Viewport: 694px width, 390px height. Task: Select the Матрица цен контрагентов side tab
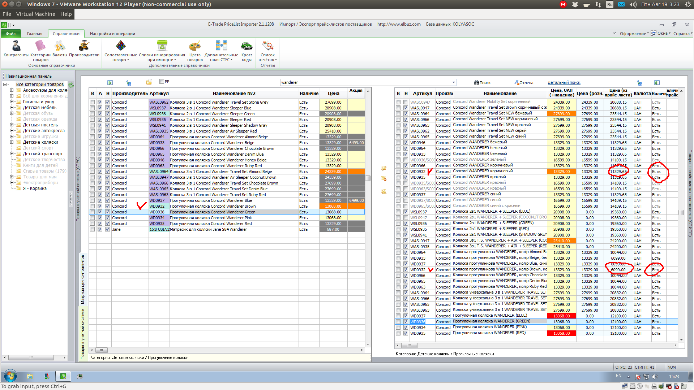(x=82, y=280)
